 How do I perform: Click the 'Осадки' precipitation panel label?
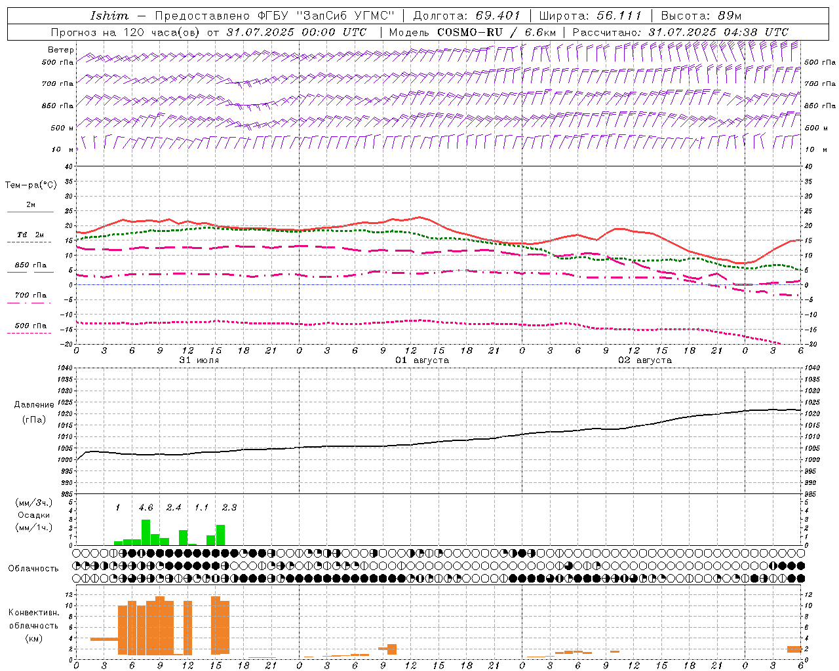click(x=33, y=515)
